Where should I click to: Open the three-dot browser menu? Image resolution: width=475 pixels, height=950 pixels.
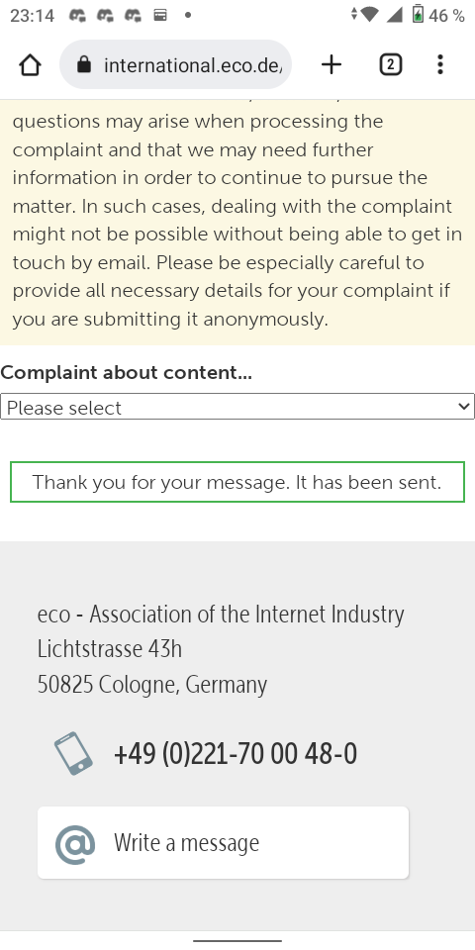point(440,65)
